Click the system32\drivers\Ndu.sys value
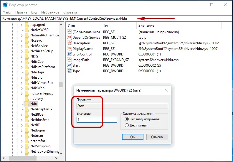Viewport: 233px width, 162px height. (158, 60)
